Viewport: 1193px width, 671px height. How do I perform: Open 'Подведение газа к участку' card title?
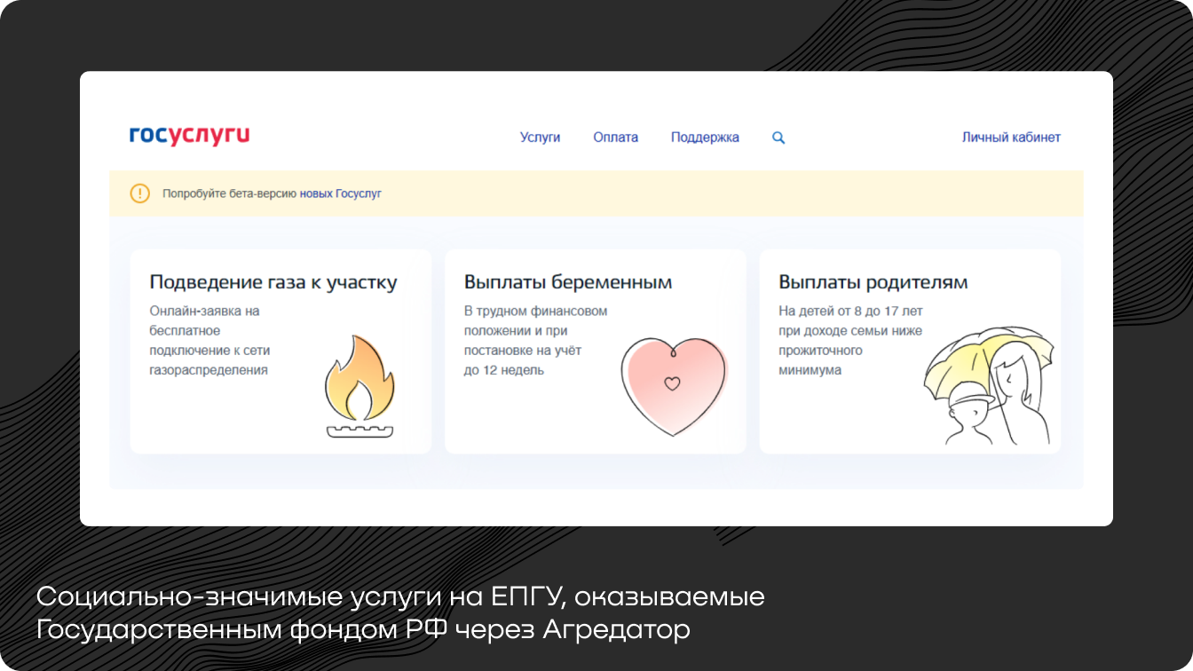[273, 282]
